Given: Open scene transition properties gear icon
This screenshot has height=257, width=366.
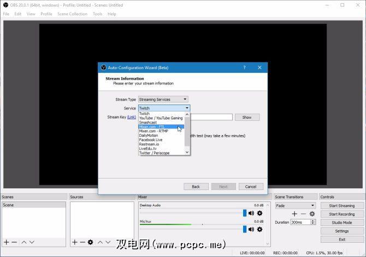Looking at the screenshot, I should (312, 214).
